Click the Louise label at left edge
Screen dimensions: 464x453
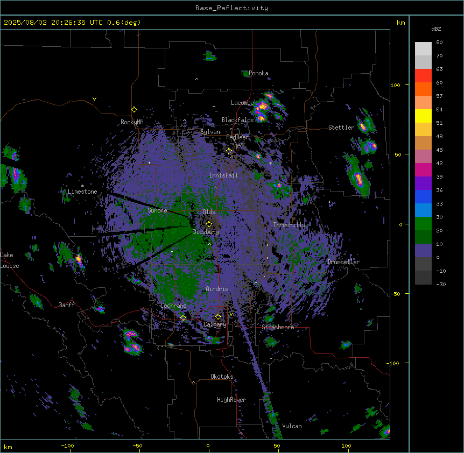point(9,266)
